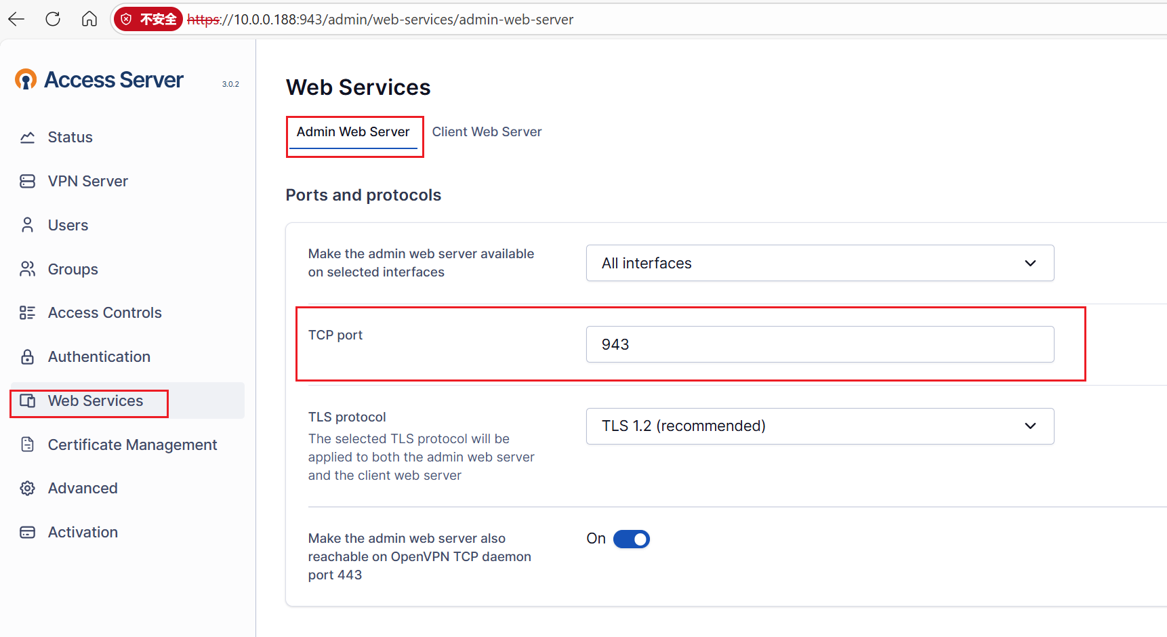Image resolution: width=1167 pixels, height=637 pixels.
Task: Click the VPN Server icon
Action: pos(27,182)
